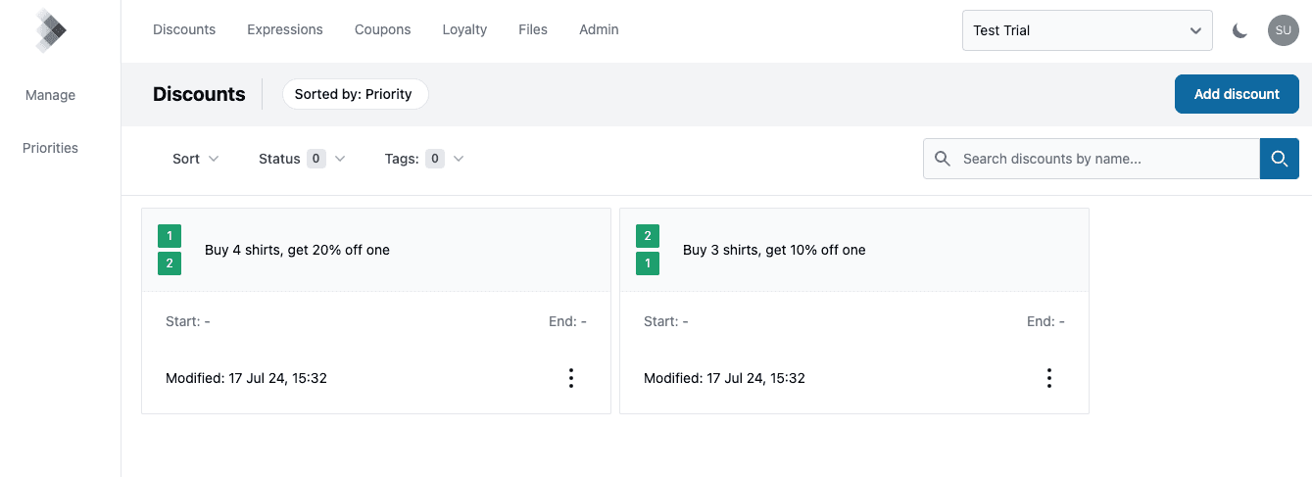Click the app logo in sidebar
1312x477 pixels.
pos(51,30)
